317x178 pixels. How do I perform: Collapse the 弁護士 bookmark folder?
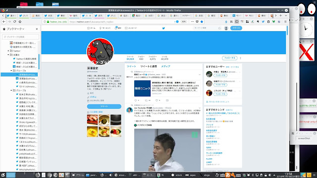(x=8, y=55)
